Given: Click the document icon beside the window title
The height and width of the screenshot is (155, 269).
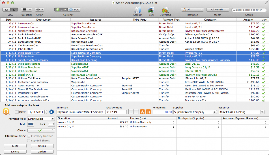Looking at the screenshot, I should click(113, 3).
